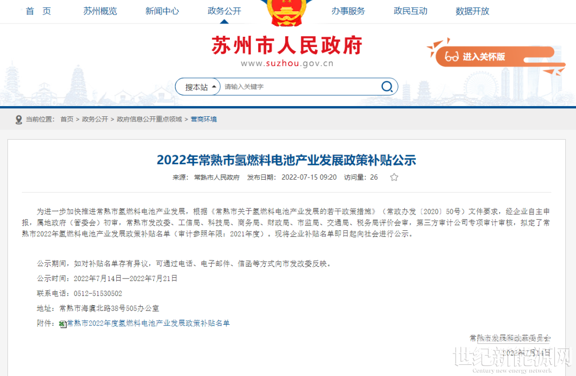The height and width of the screenshot is (376, 576).
Task: Click 首页 in the breadcrumb trail
Action: point(67,119)
